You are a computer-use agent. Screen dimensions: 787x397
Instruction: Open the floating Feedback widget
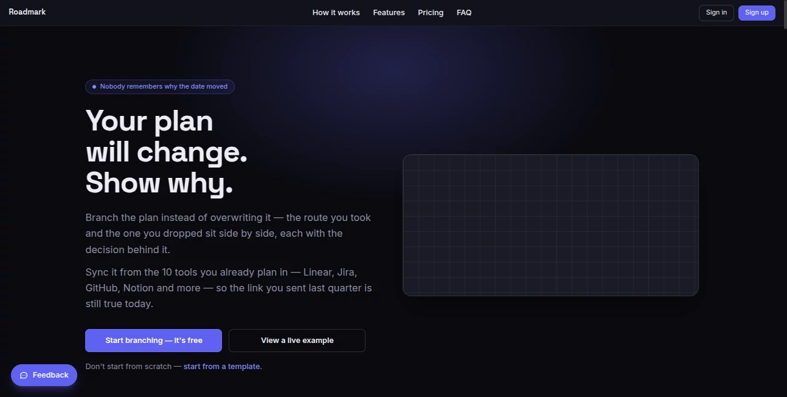(44, 375)
